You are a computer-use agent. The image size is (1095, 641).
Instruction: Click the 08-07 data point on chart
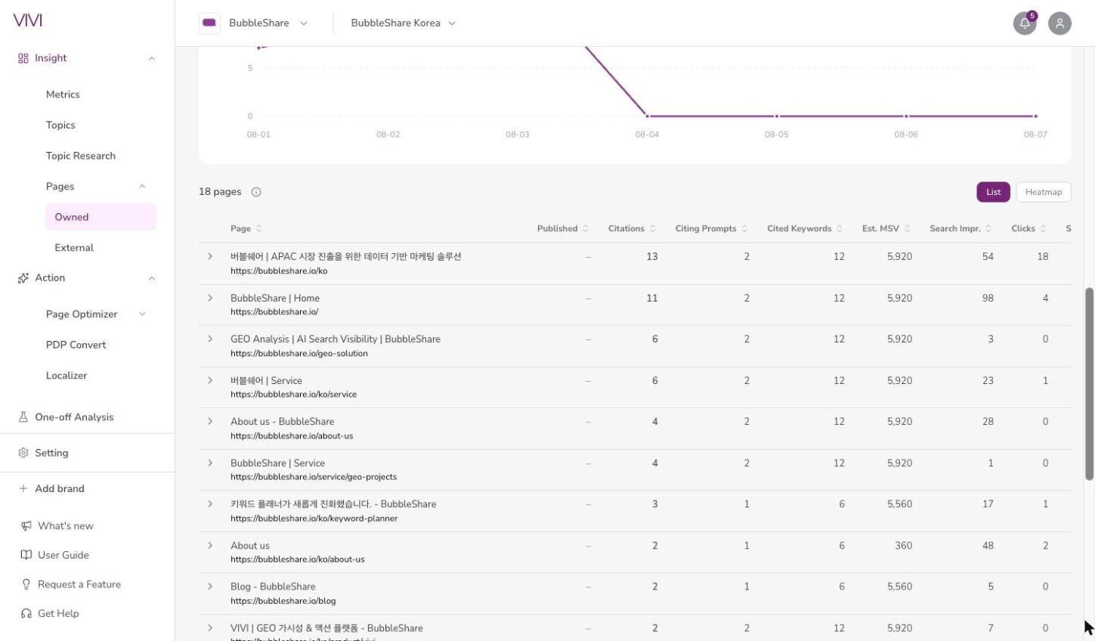click(x=1035, y=116)
